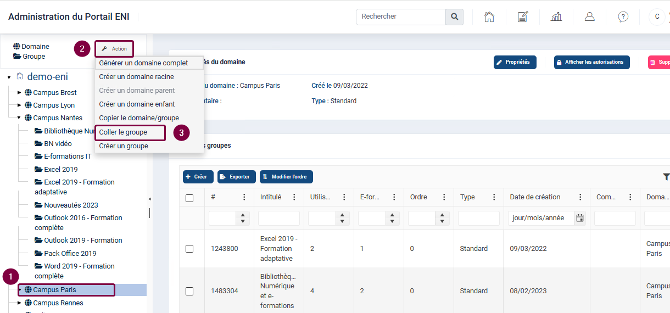This screenshot has height=313, width=670.
Task: Select Word 2019 - Formation complète group
Action: [75, 271]
